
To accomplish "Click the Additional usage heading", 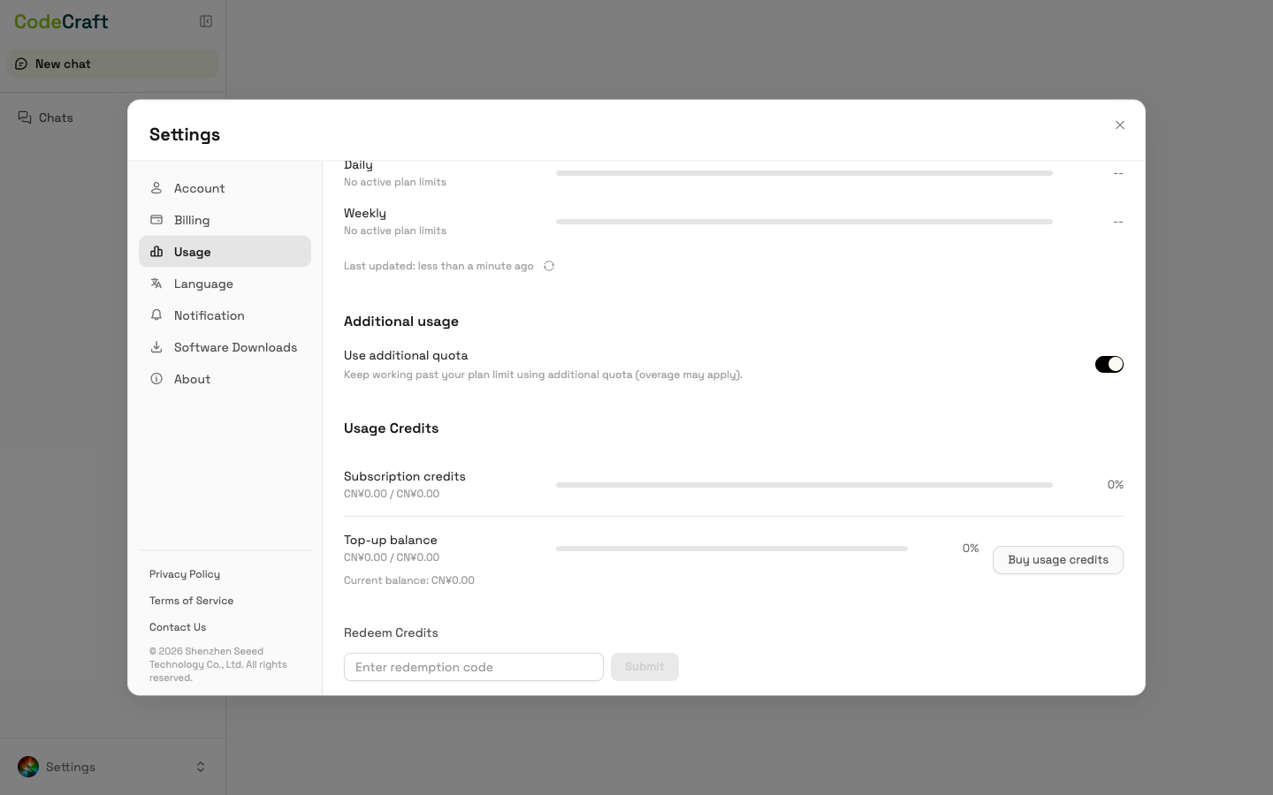I will (401, 322).
